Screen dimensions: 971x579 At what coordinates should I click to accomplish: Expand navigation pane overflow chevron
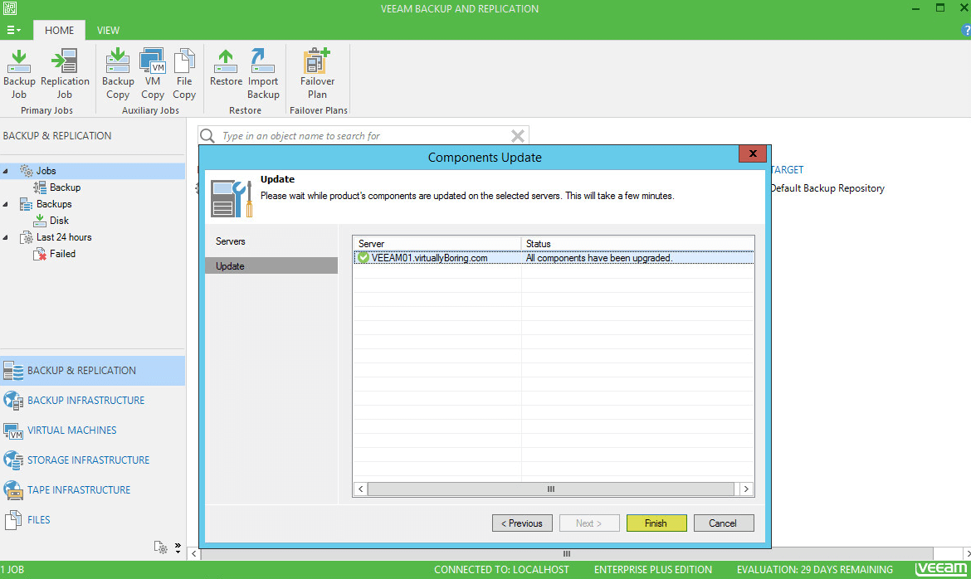(178, 547)
